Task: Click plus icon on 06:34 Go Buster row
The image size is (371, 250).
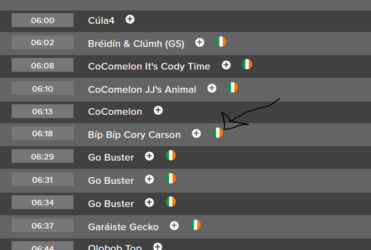Action: tap(149, 203)
